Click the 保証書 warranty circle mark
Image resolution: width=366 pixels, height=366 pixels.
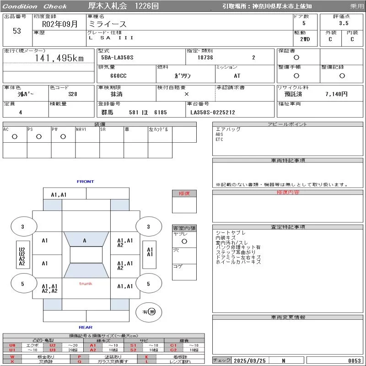(296, 58)
